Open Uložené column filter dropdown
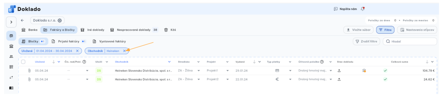443x103 pixels. (x=59, y=62)
